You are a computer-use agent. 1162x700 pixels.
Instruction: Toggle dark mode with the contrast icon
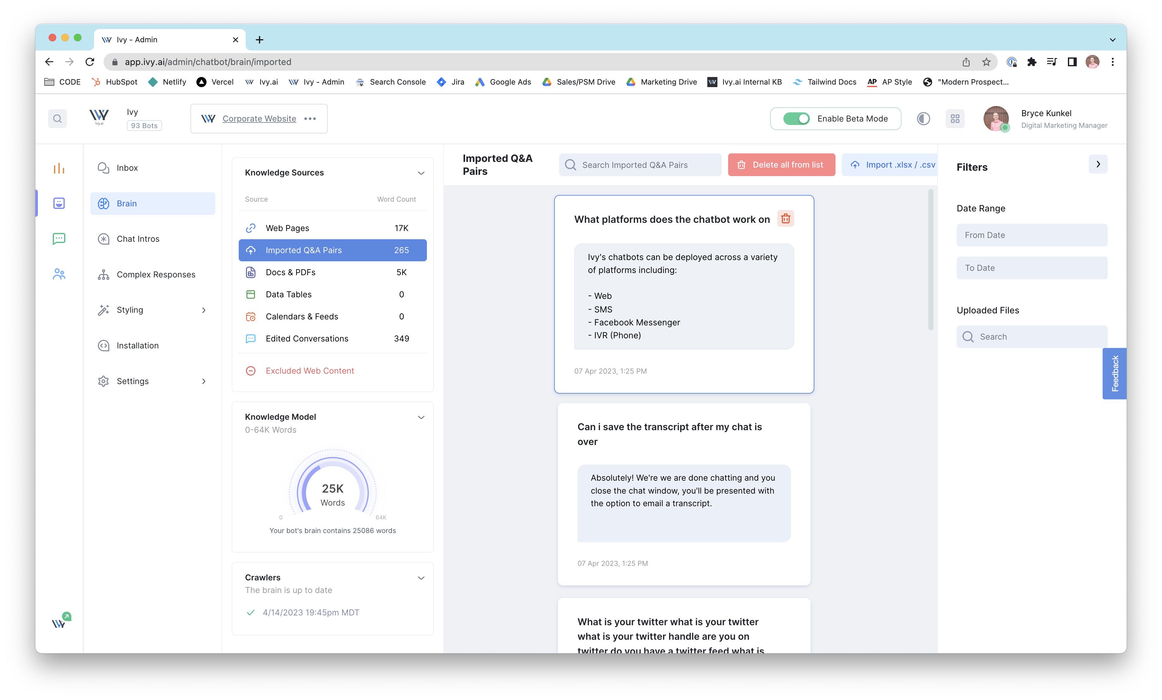pos(923,118)
